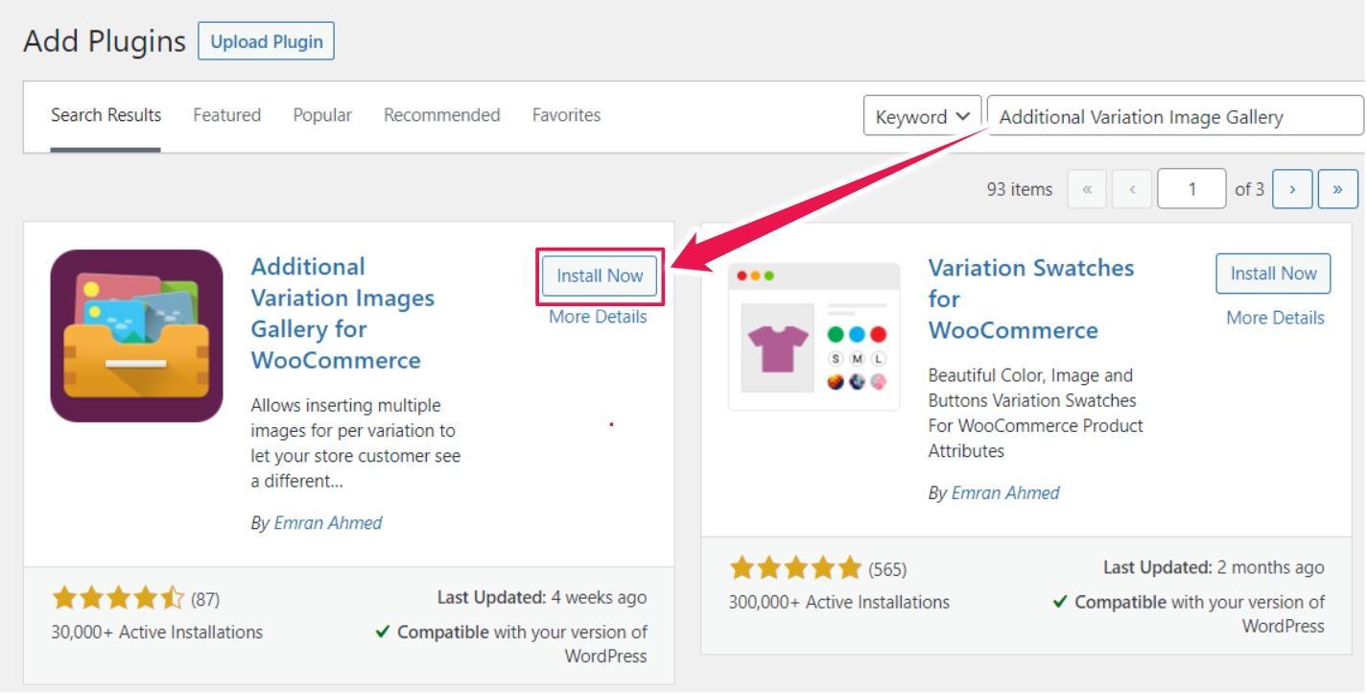The width and height of the screenshot is (1367, 694).
Task: Go to the first page of results
Action: click(x=1087, y=189)
